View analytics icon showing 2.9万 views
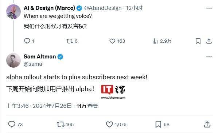Screen dimensions: 218x133 (155, 41)
